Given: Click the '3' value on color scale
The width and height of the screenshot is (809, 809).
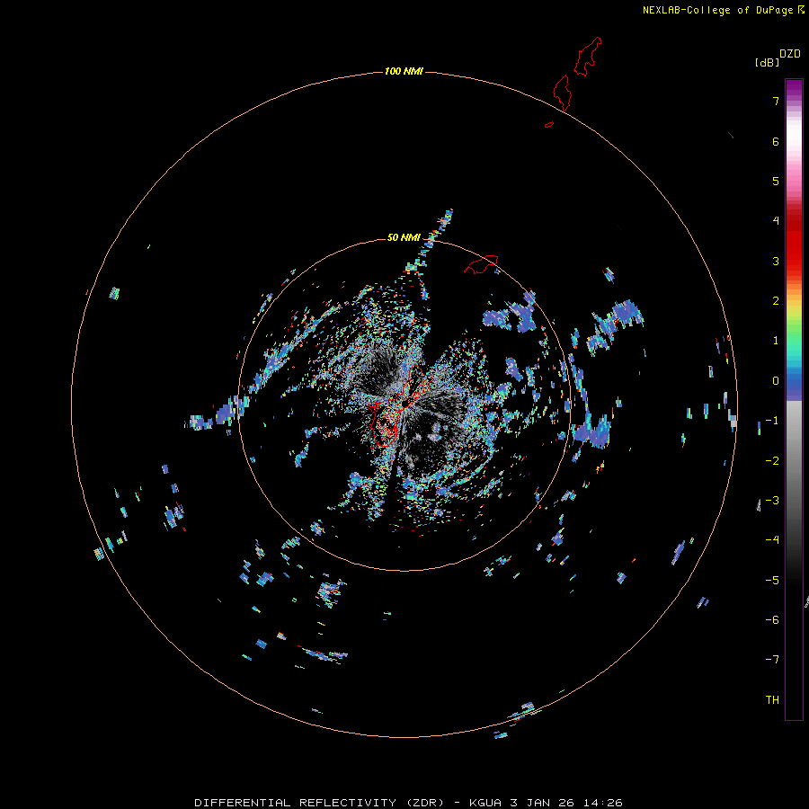Looking at the screenshot, I should [x=776, y=261].
